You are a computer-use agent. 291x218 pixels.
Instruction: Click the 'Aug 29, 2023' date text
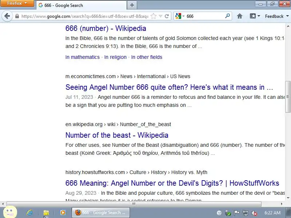tap(81, 193)
